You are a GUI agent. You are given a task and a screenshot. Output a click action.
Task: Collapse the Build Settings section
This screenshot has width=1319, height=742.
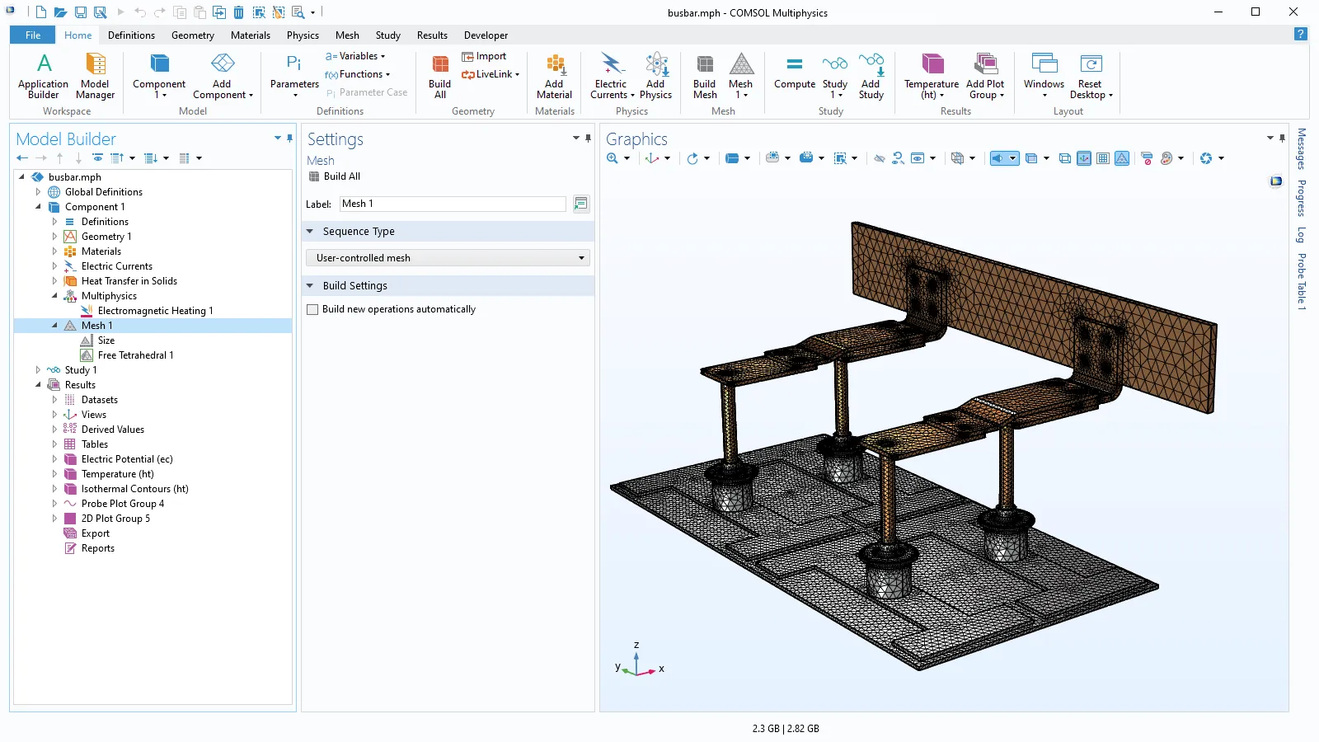pyautogui.click(x=310, y=286)
